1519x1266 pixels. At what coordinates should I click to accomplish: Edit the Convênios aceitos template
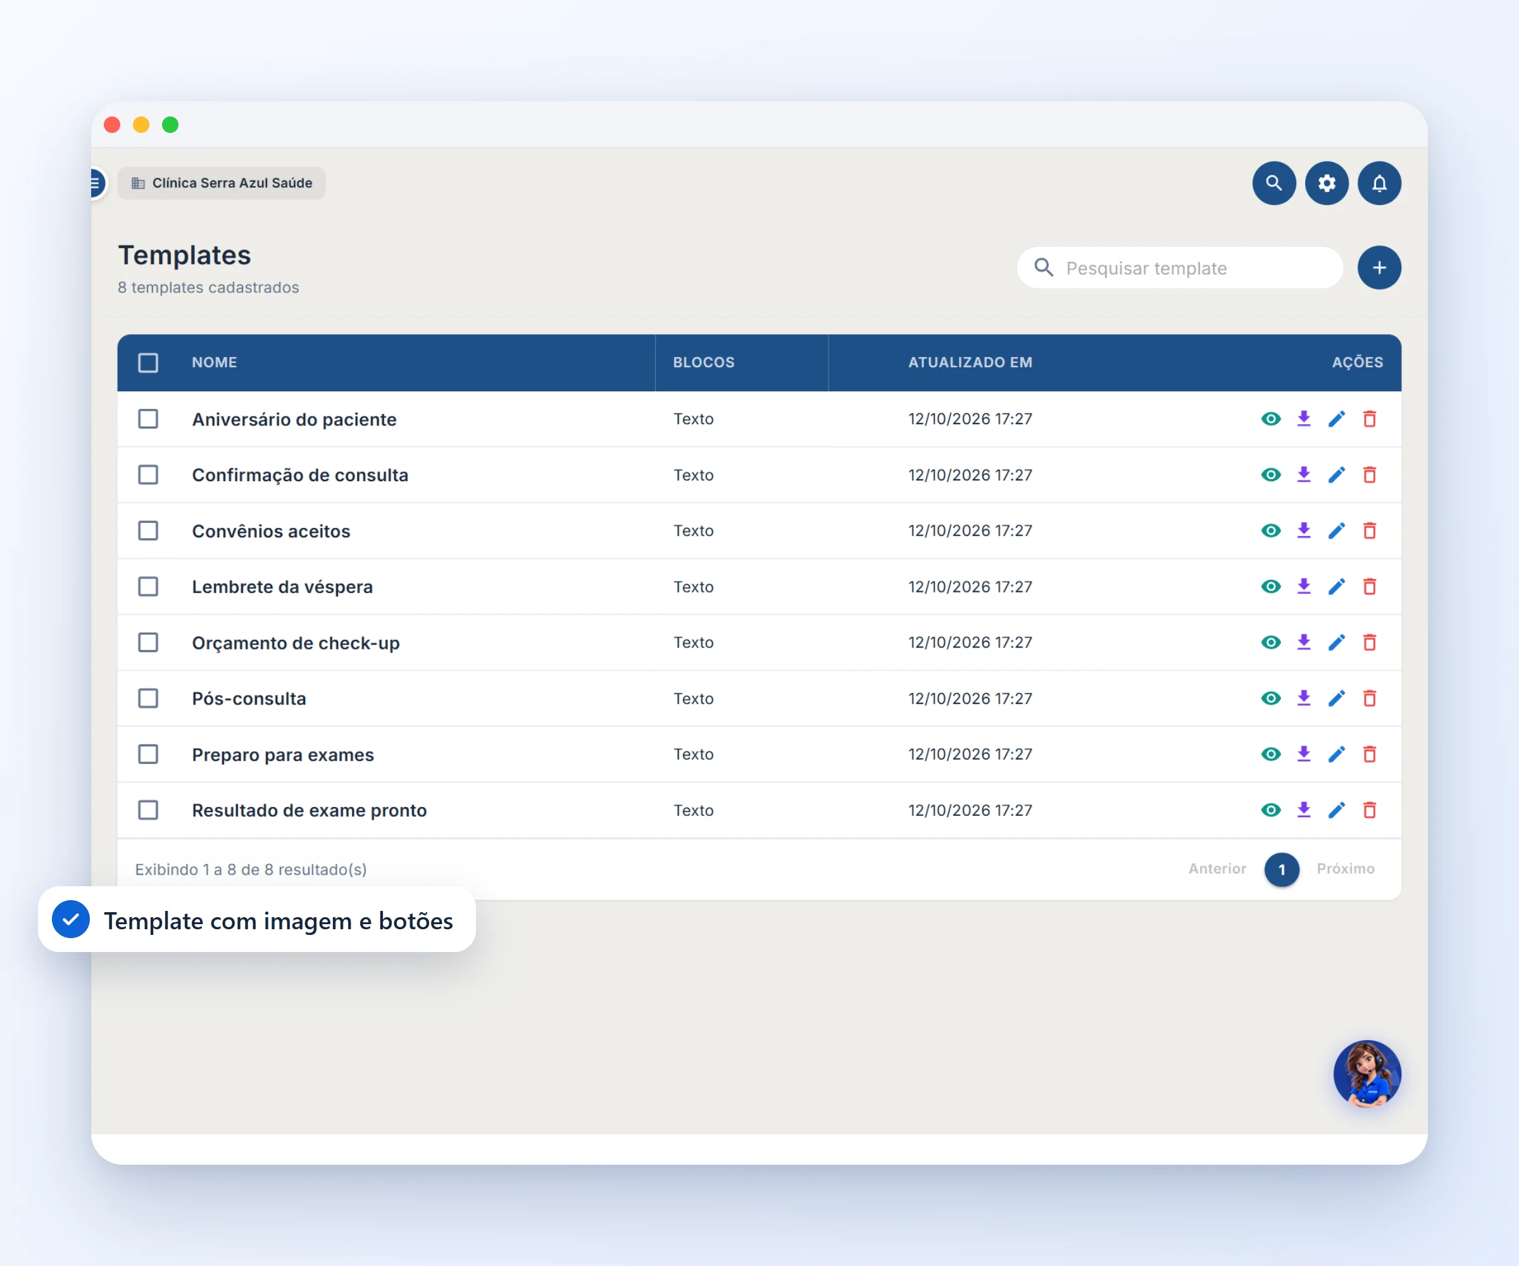click(x=1337, y=531)
